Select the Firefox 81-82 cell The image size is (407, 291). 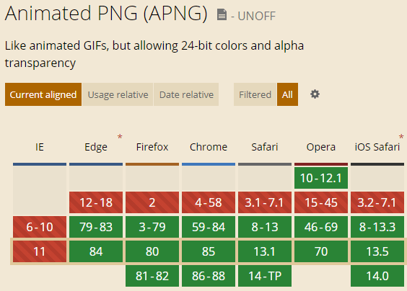point(152,276)
